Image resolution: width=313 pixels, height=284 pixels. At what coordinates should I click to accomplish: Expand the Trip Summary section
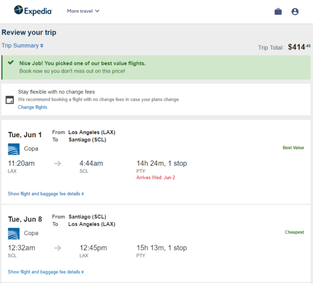[22, 45]
